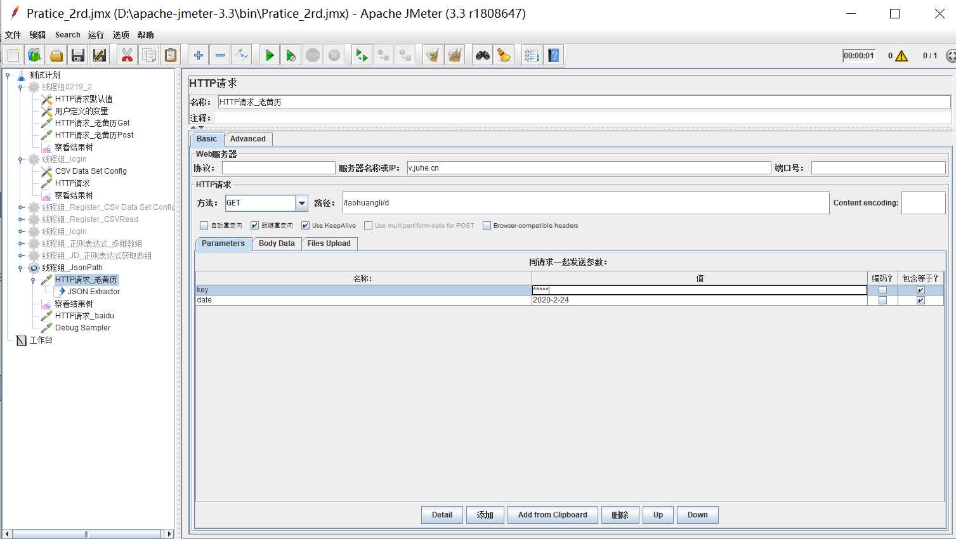This screenshot has height=539, width=956.
Task: Click the 添加 button
Action: coord(485,515)
